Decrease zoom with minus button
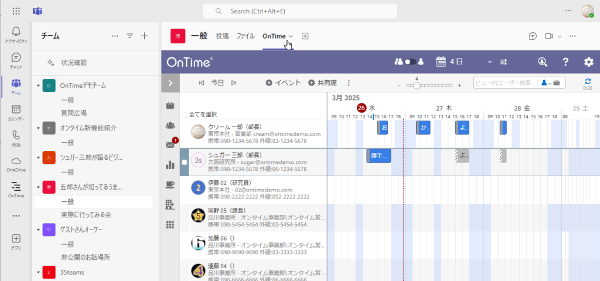The width and height of the screenshot is (600, 281). pyautogui.click(x=400, y=85)
